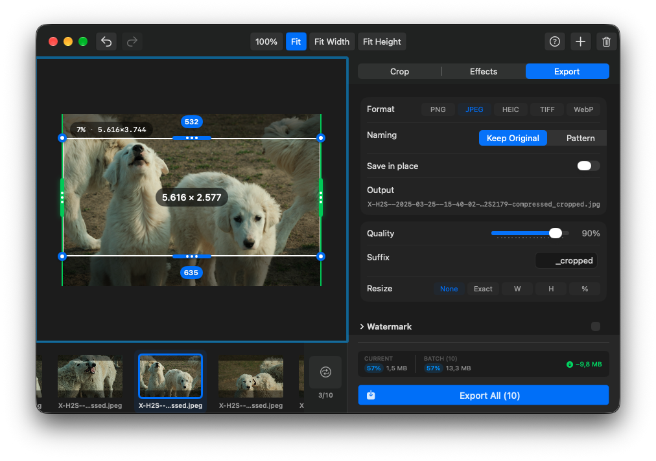Click the export download icon in Export All
This screenshot has height=461, width=656.
coord(371,395)
